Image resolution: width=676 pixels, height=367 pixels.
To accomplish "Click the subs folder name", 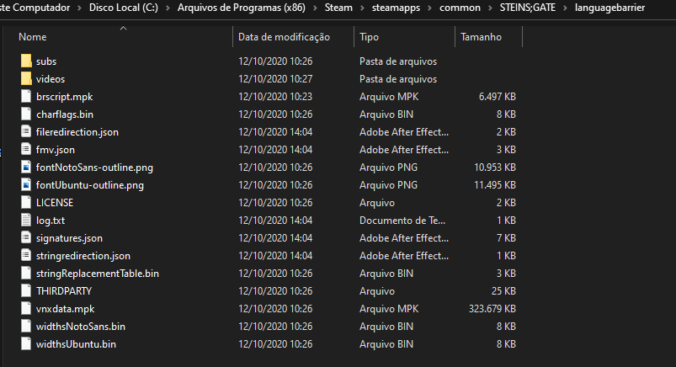I will click(46, 61).
